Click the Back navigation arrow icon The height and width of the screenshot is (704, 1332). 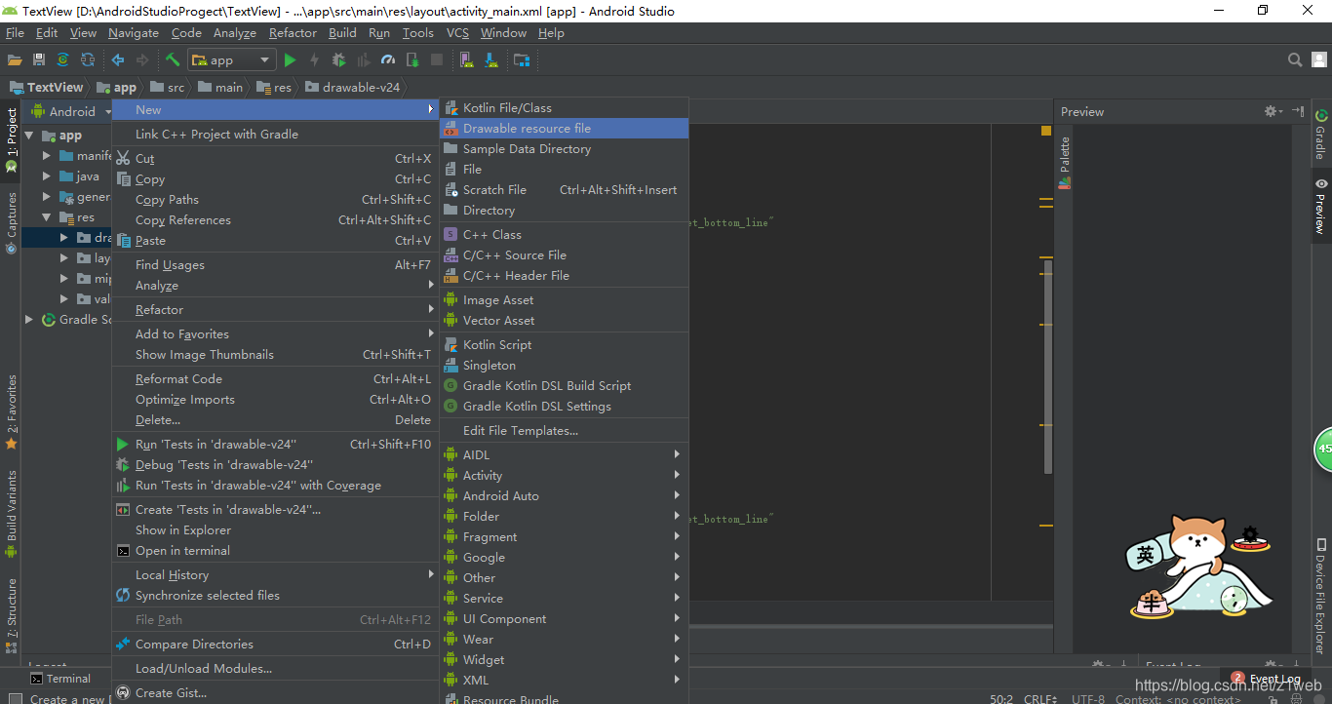point(118,59)
